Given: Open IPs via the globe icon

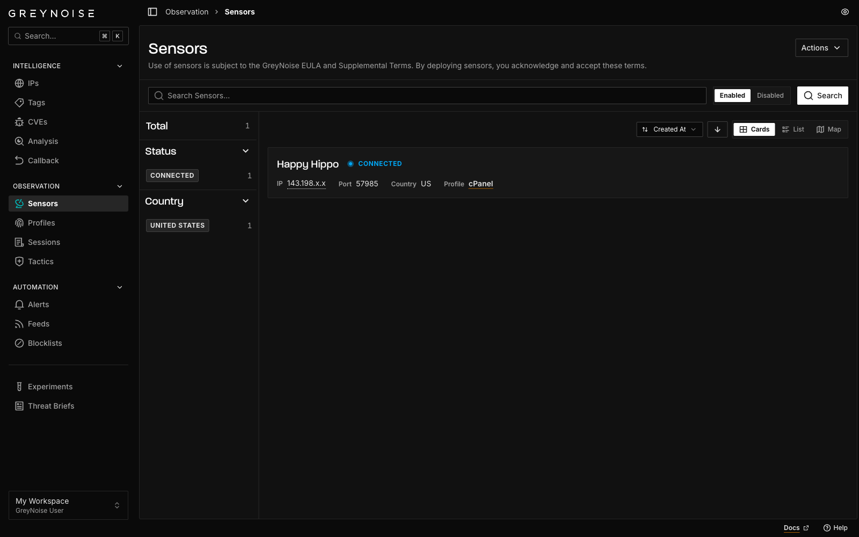Looking at the screenshot, I should (x=19, y=83).
